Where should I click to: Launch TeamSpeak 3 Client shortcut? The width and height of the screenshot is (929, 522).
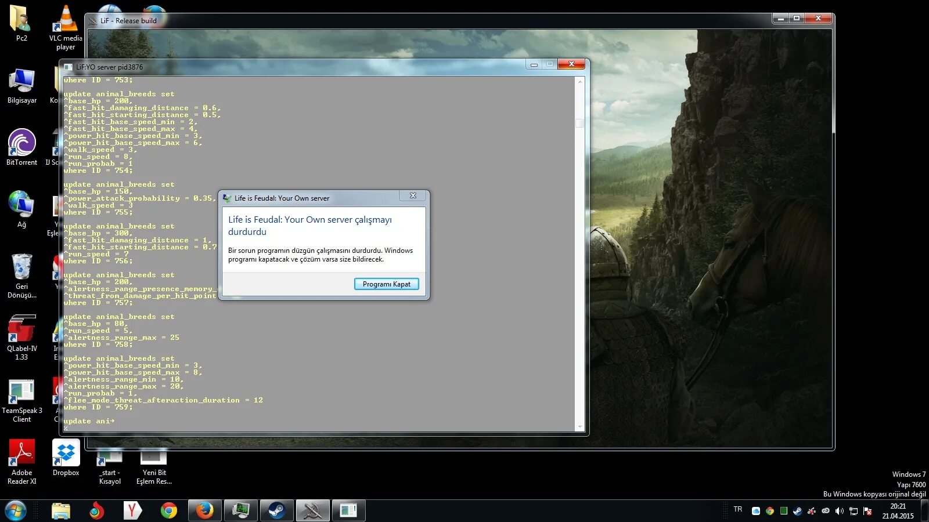coord(22,400)
